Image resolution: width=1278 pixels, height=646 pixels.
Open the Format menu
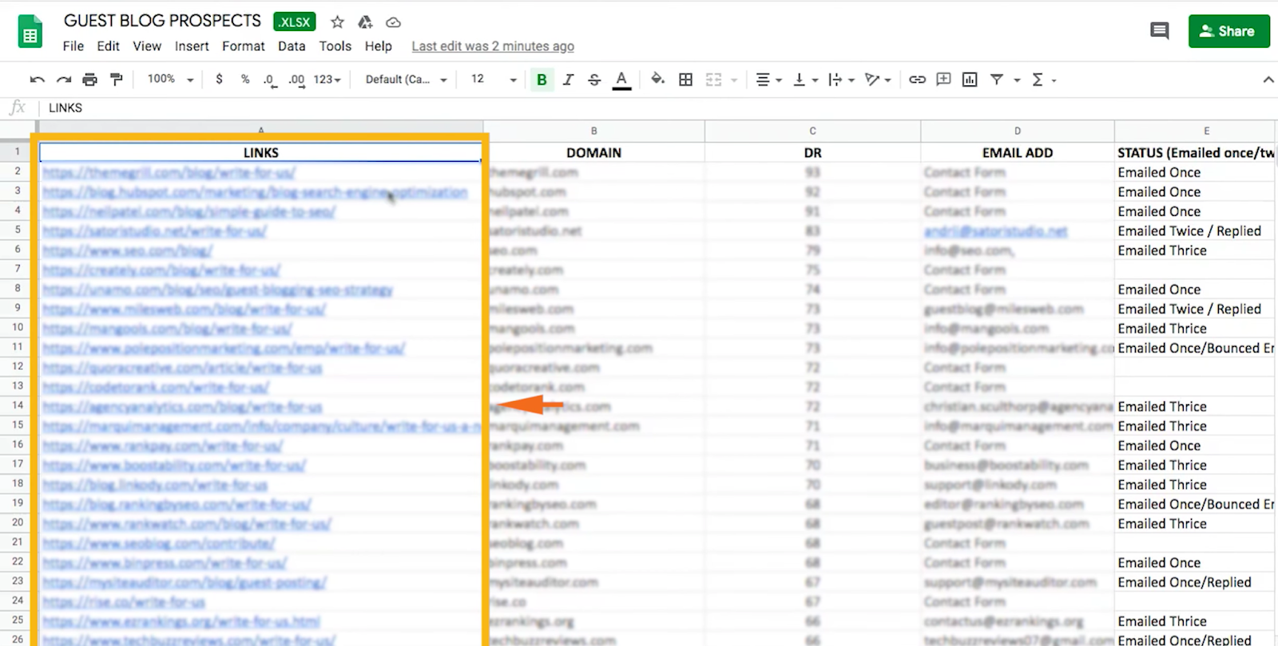pyautogui.click(x=244, y=46)
